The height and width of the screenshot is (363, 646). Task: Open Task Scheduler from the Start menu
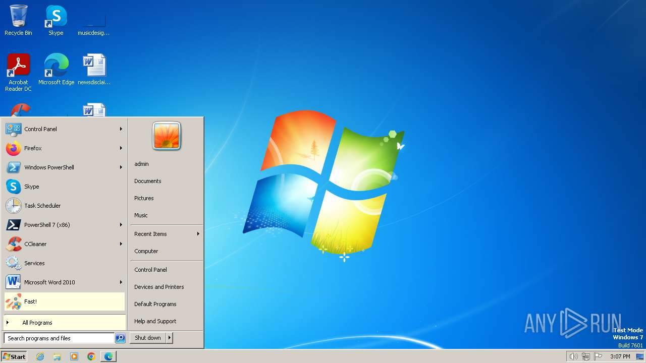pos(64,206)
